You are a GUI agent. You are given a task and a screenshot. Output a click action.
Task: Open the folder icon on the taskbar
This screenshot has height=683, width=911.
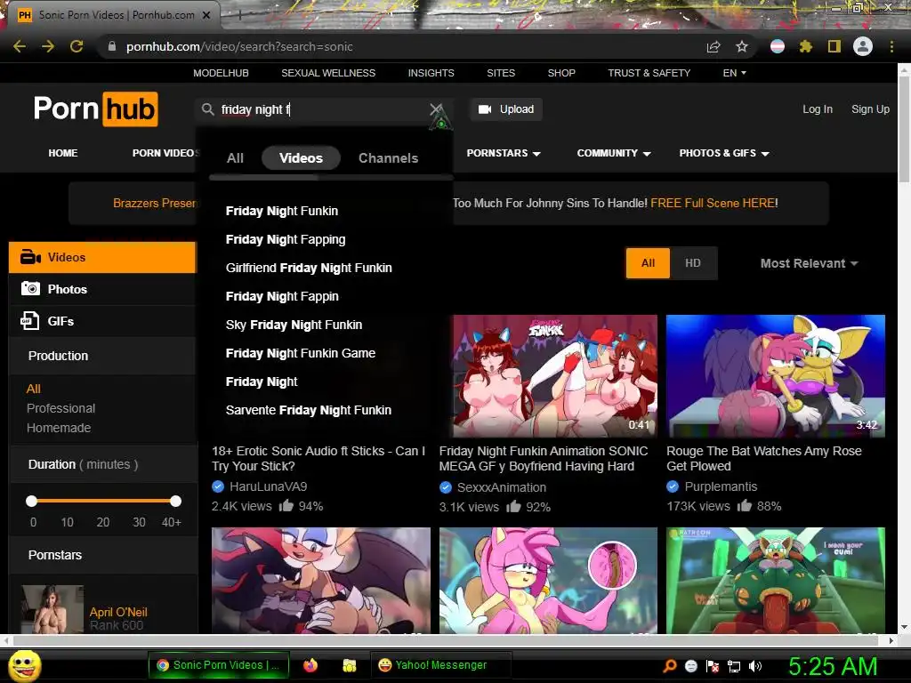tap(349, 665)
